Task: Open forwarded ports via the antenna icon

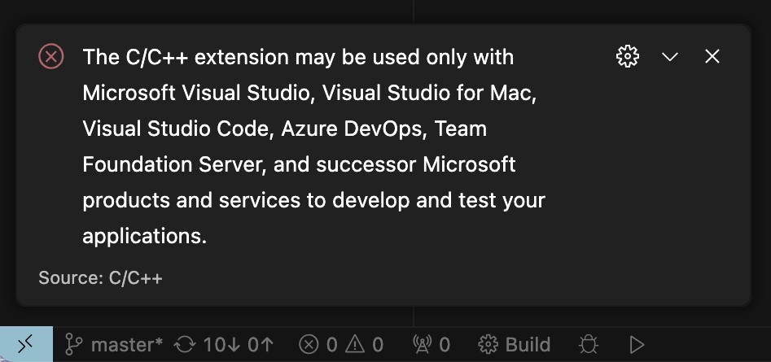Action: [x=423, y=345]
